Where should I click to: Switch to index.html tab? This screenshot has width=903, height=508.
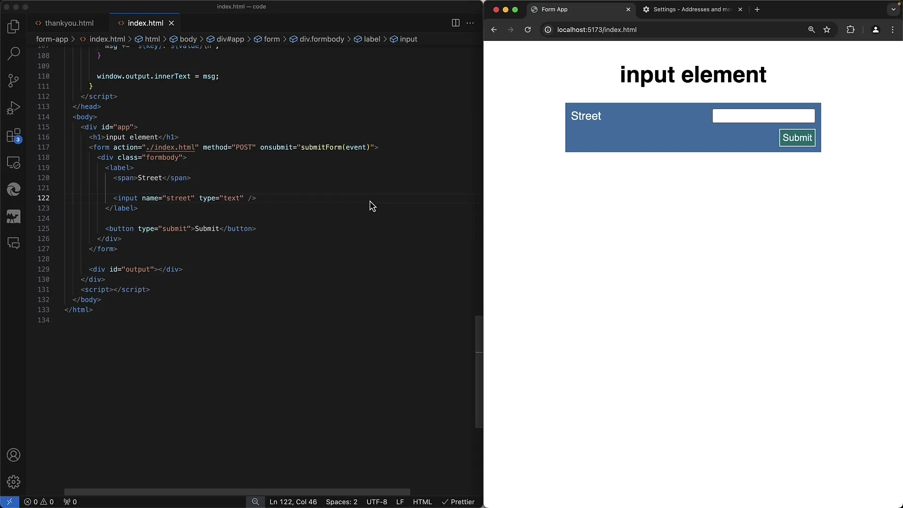[x=144, y=23]
